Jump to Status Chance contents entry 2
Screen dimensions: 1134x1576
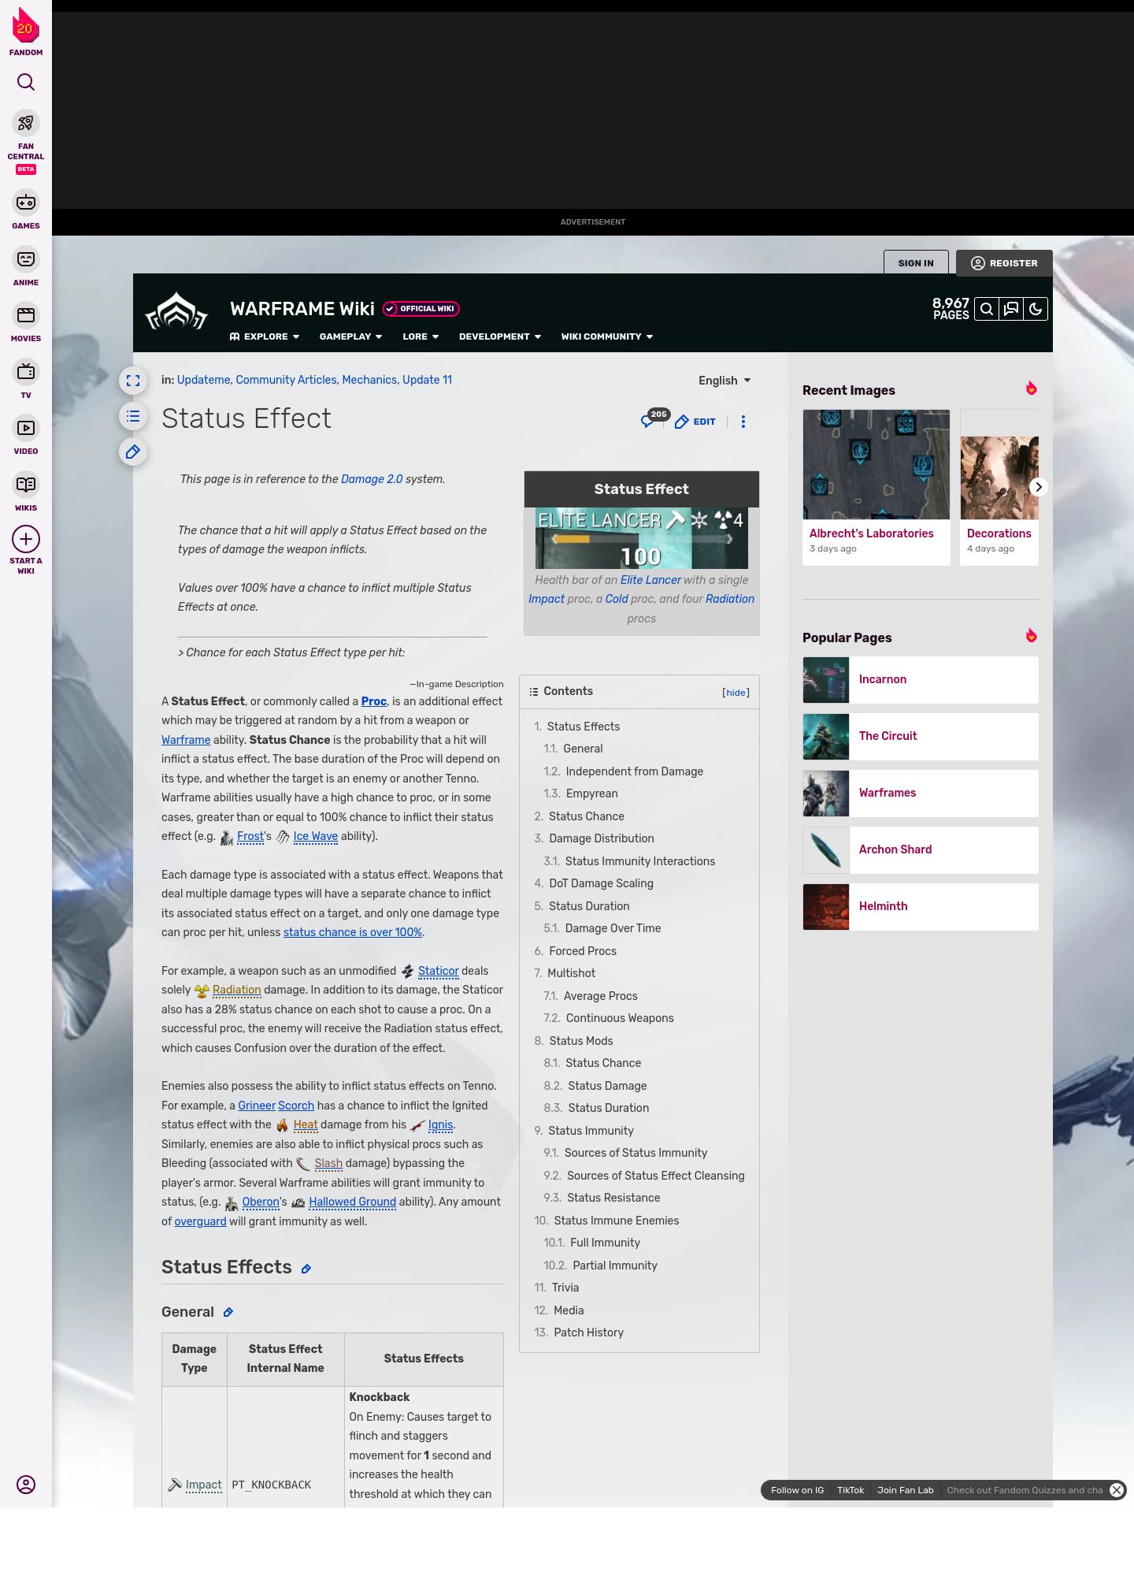coord(587,816)
